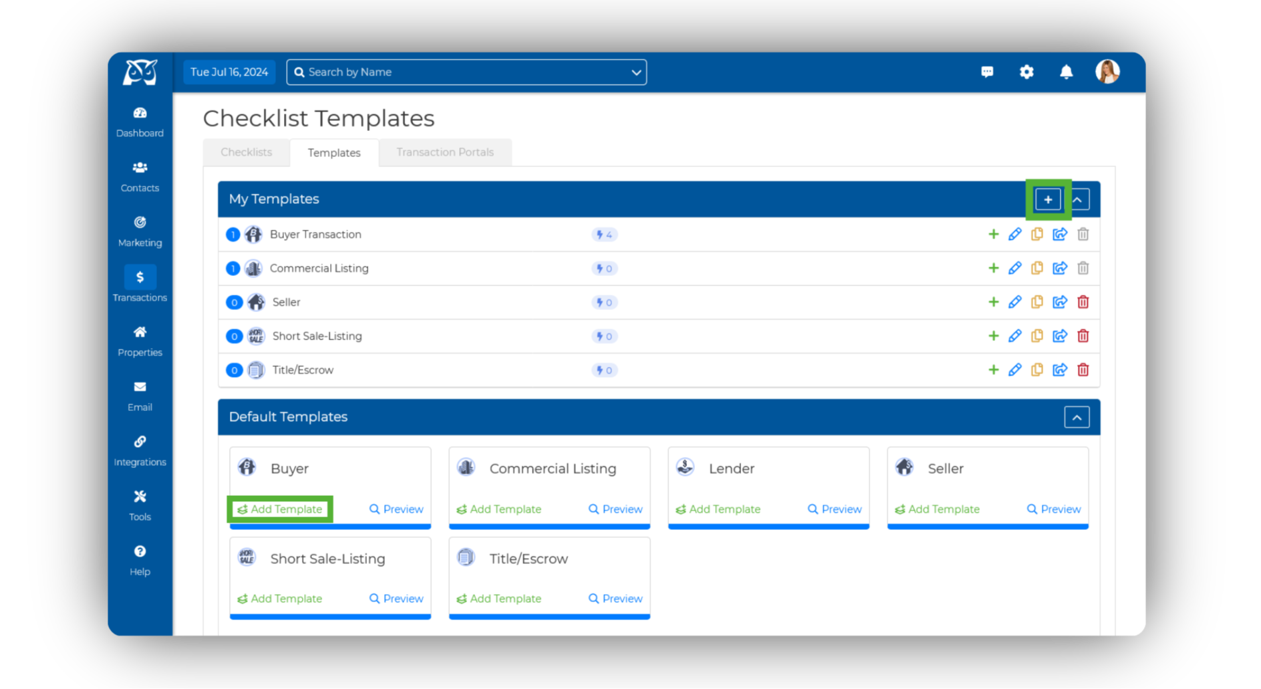
Task: Collapse the My Templates section
Action: coord(1078,199)
